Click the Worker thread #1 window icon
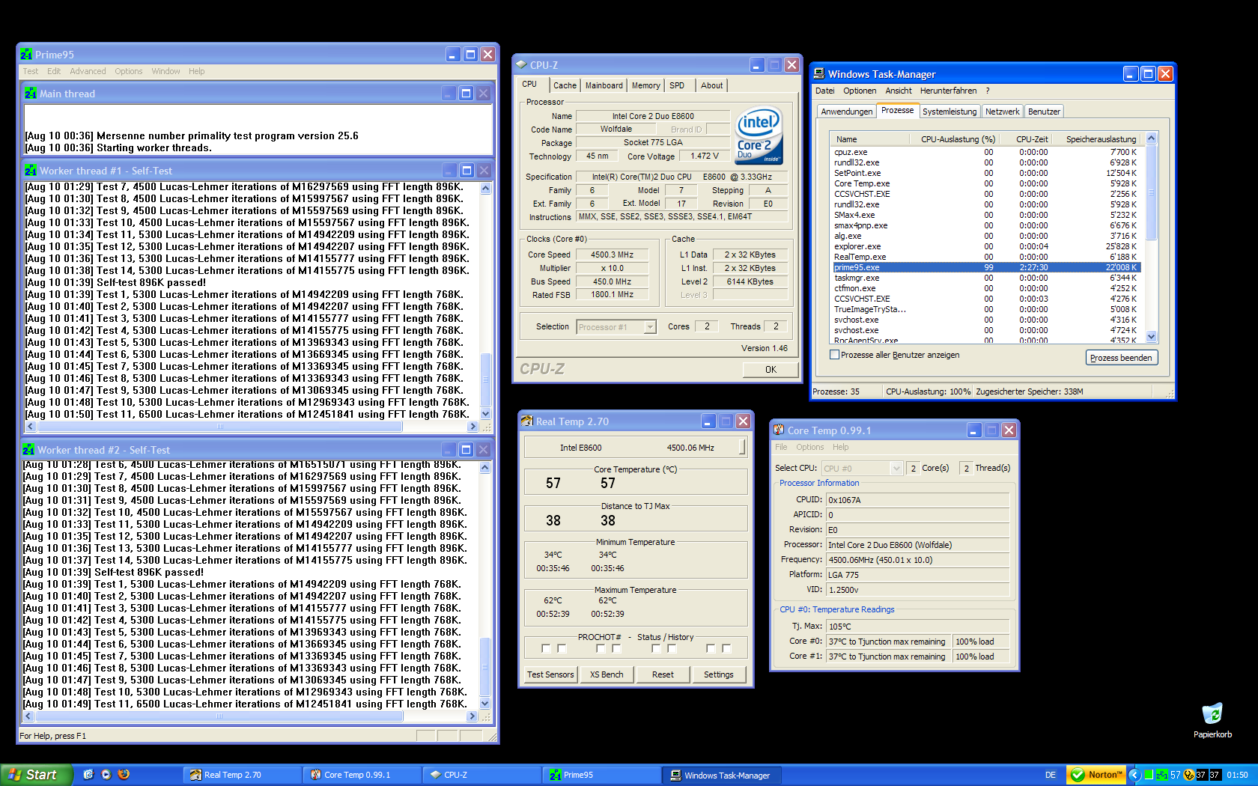1258x786 pixels. point(31,171)
